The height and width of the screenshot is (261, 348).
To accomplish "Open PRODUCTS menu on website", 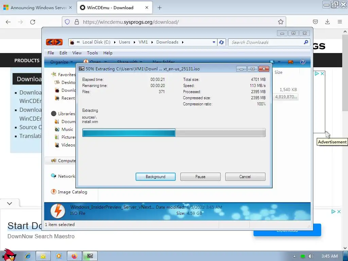I will (27, 60).
